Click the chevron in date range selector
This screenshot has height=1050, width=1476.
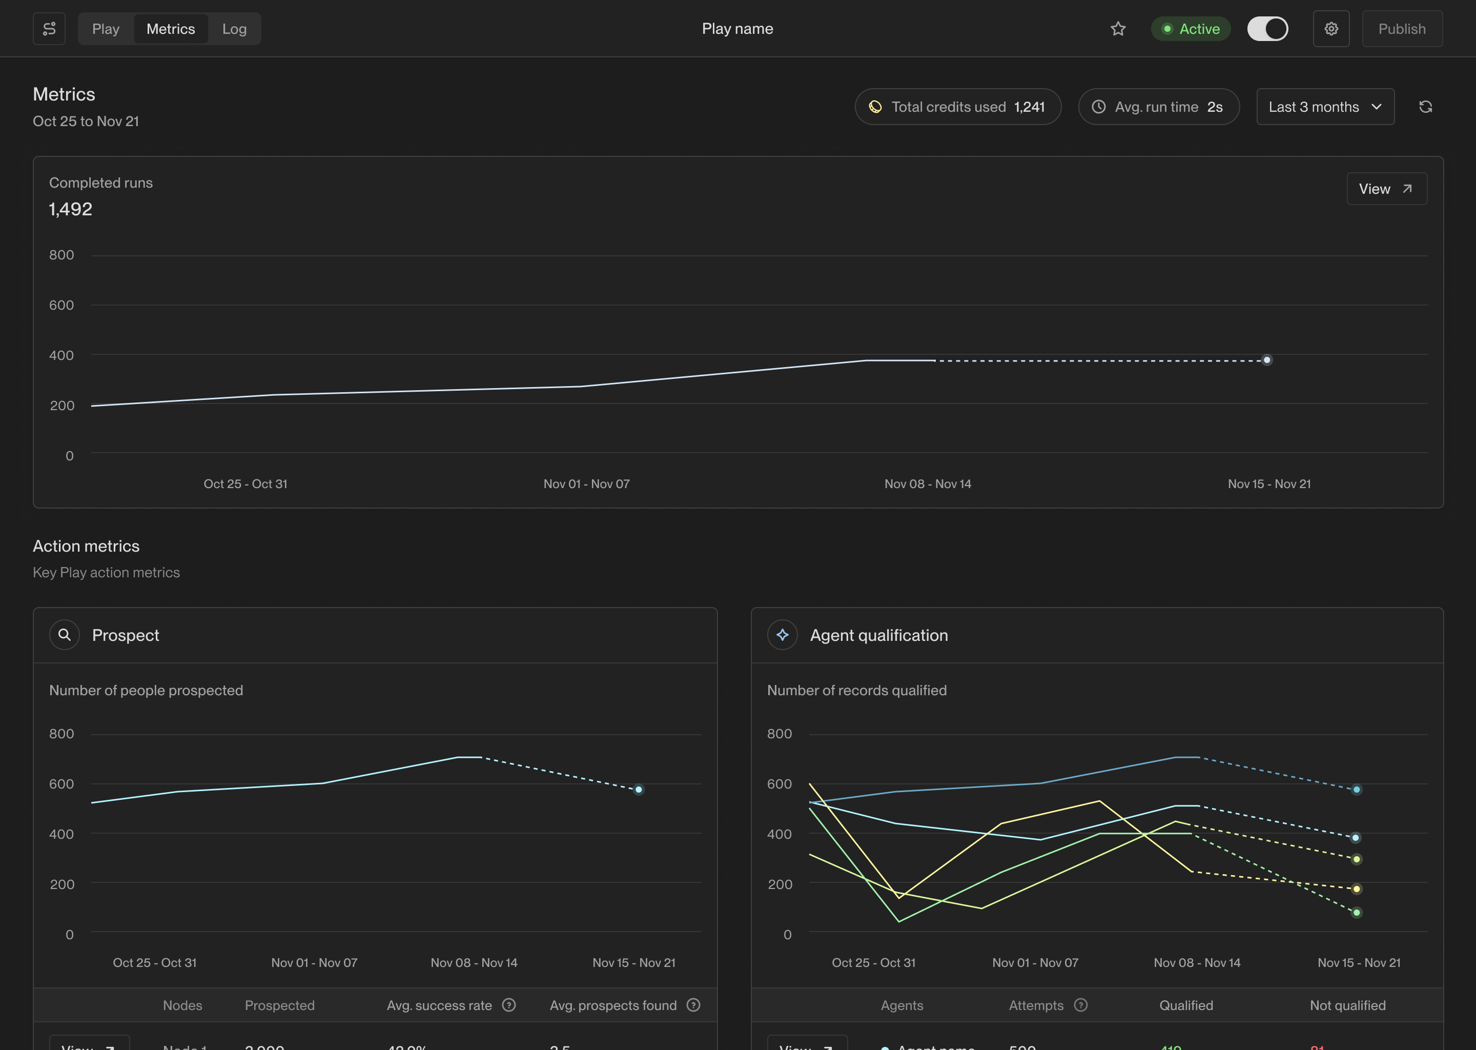[x=1377, y=107]
